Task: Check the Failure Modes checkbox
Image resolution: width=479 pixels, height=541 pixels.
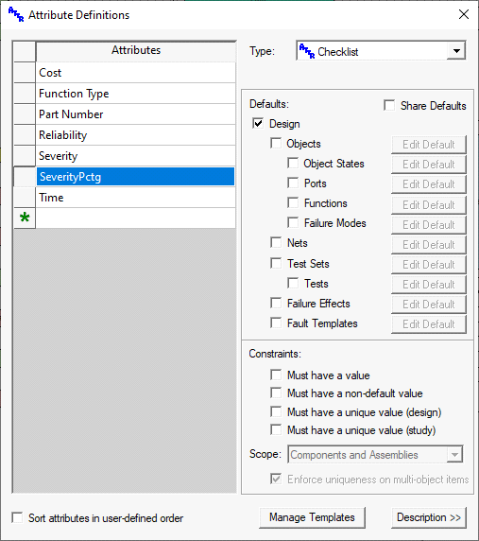Action: coord(293,222)
